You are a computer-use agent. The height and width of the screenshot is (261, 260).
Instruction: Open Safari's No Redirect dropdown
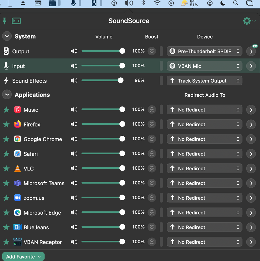pos(204,154)
